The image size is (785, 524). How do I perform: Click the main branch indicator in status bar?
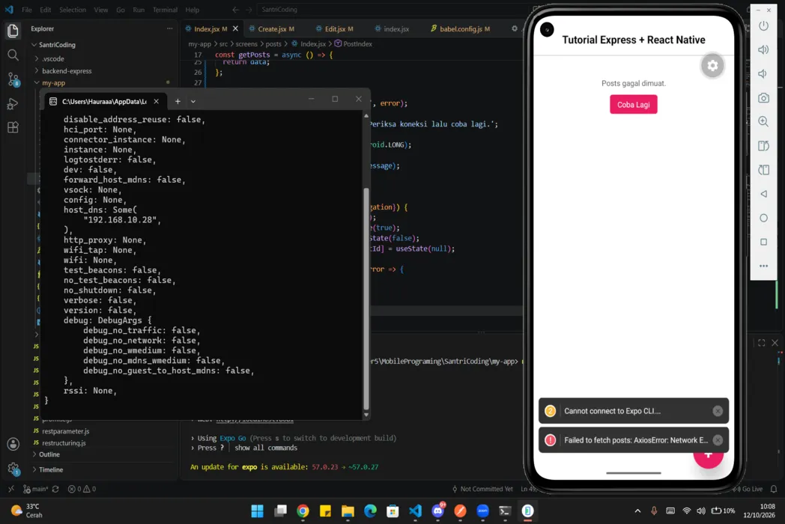point(35,489)
